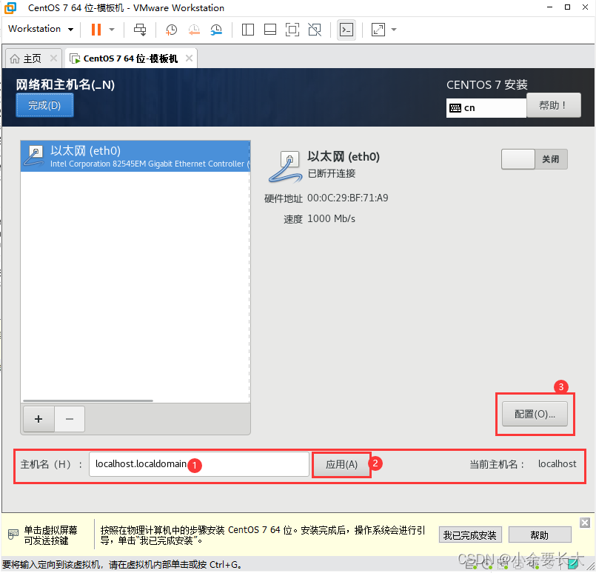The height and width of the screenshot is (573, 596).
Task: Send Ctrl+Alt+Del to the guest
Action: pyautogui.click(x=140, y=29)
